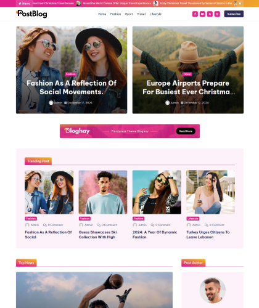Screen dimensions: 259x308
Task: Click the Subscribe button
Action: [x=234, y=14]
